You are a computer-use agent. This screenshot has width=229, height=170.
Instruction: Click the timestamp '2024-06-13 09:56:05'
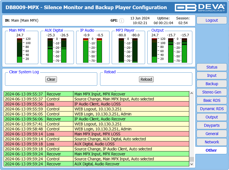(24, 114)
